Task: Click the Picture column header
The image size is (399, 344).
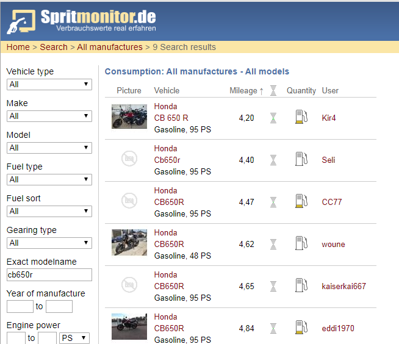Action: tap(129, 91)
